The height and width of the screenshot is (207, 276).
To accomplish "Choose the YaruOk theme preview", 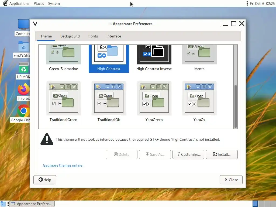I will (x=199, y=98).
